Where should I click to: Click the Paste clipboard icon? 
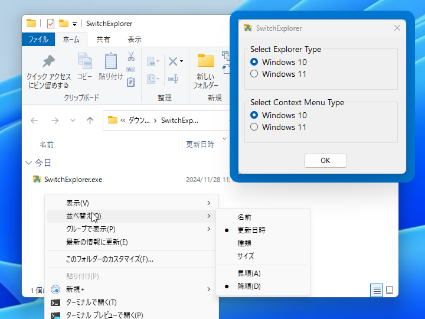tap(111, 61)
